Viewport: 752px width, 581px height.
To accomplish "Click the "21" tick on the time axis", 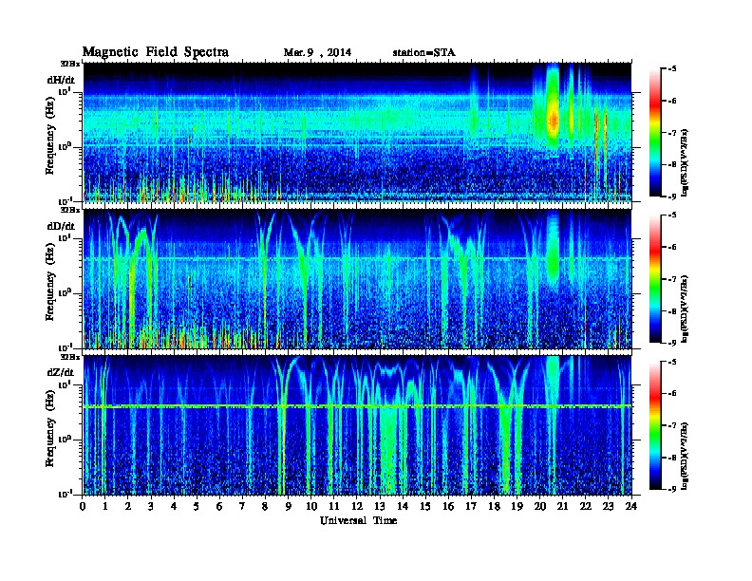I will coord(562,506).
